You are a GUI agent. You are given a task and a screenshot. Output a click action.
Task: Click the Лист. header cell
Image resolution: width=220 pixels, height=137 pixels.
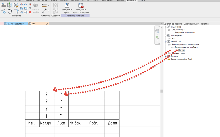click(61, 123)
